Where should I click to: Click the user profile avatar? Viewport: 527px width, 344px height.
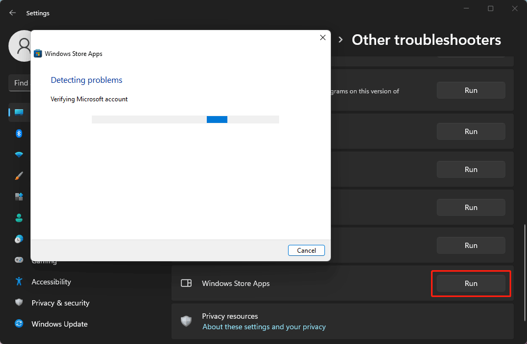click(20, 46)
